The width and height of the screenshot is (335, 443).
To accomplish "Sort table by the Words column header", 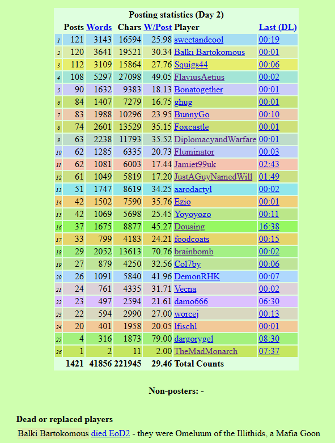I will 99,27.
